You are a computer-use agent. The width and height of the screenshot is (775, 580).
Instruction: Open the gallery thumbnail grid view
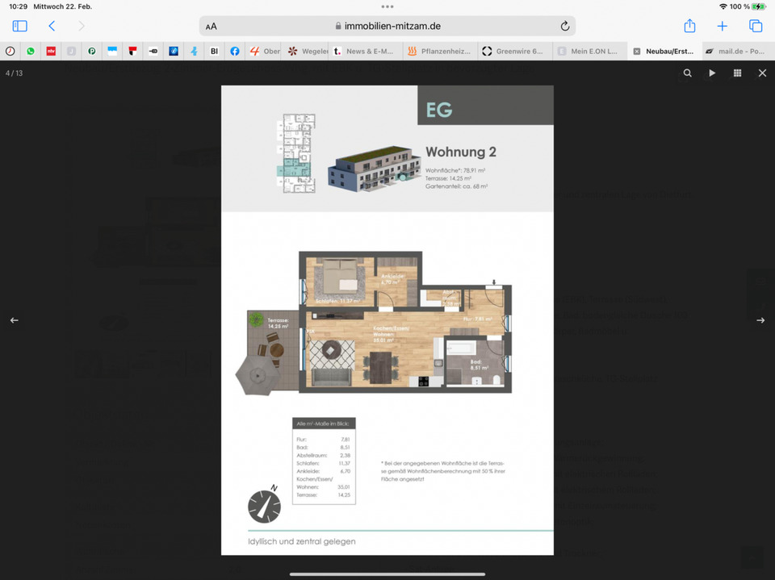737,73
